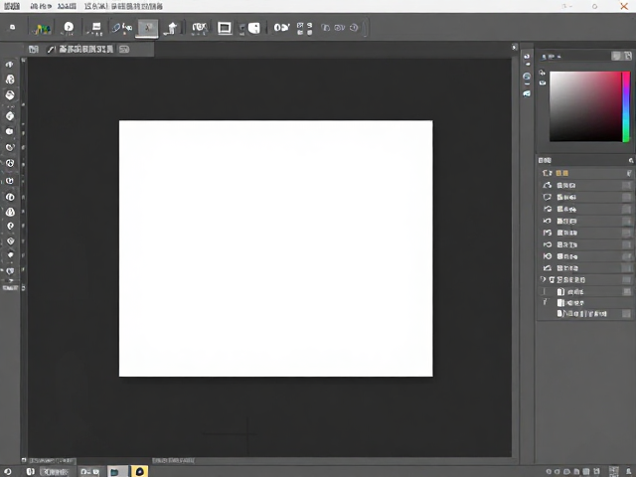Click the round globe icon in the right narrow strip
This screenshot has width=636, height=477.
pyautogui.click(x=527, y=77)
